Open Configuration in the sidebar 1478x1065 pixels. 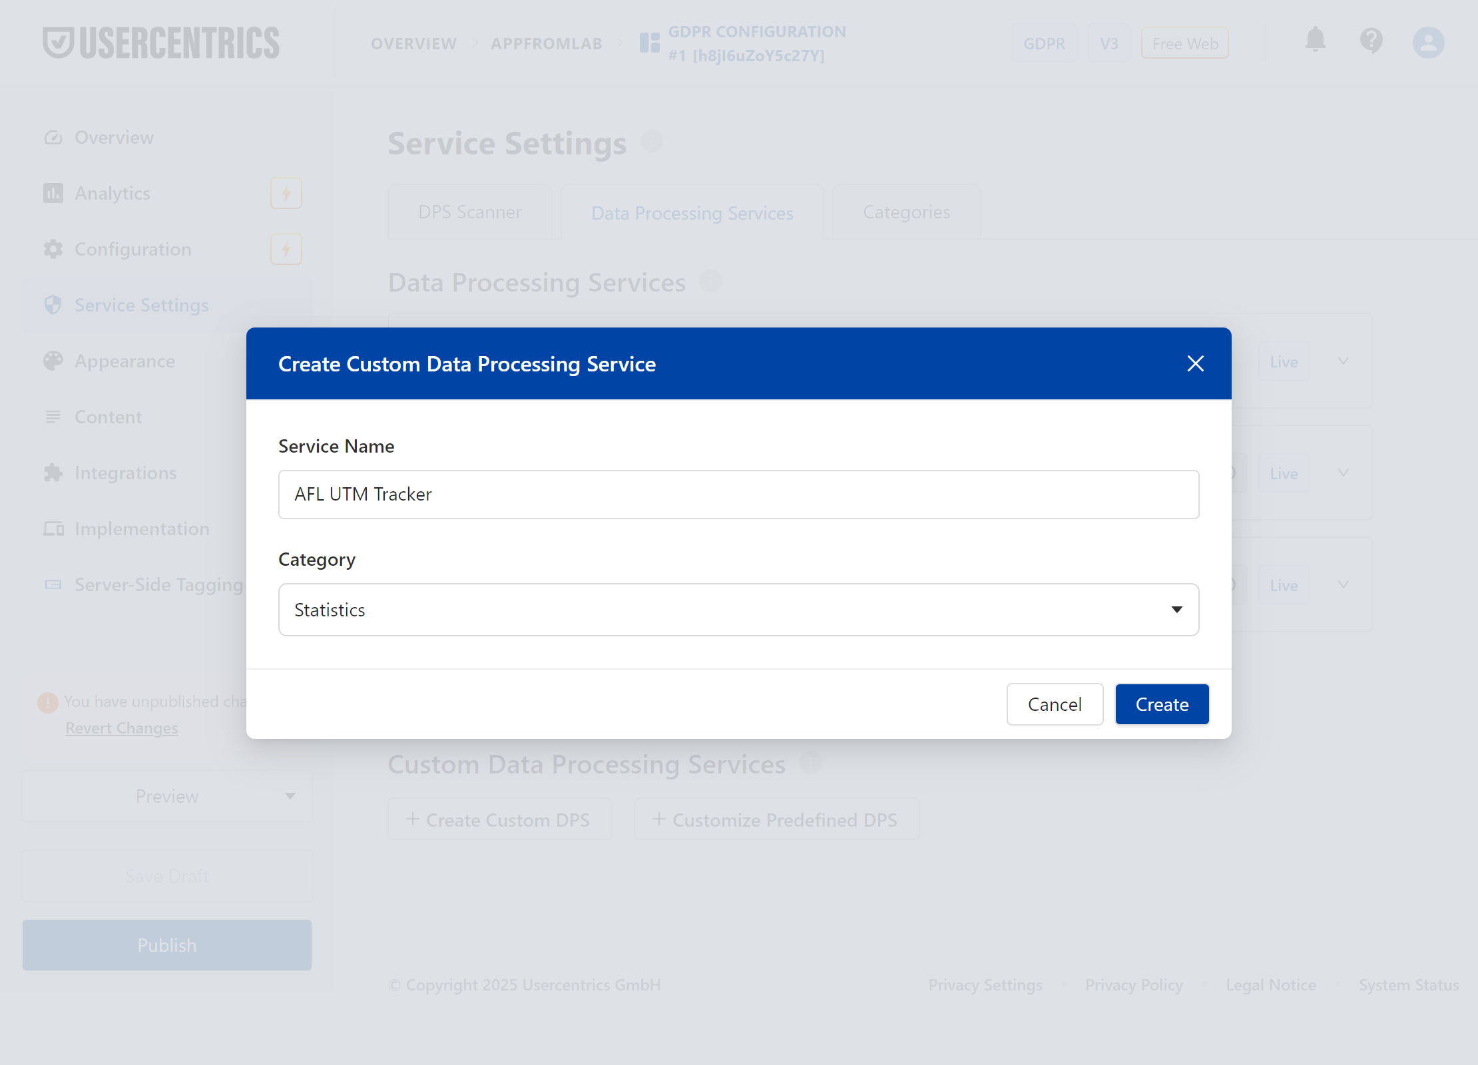pyautogui.click(x=133, y=249)
